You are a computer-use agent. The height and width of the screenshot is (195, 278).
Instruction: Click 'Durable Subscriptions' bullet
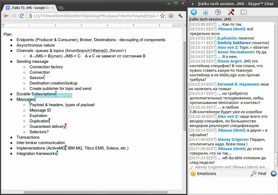pyautogui.click(x=36, y=94)
